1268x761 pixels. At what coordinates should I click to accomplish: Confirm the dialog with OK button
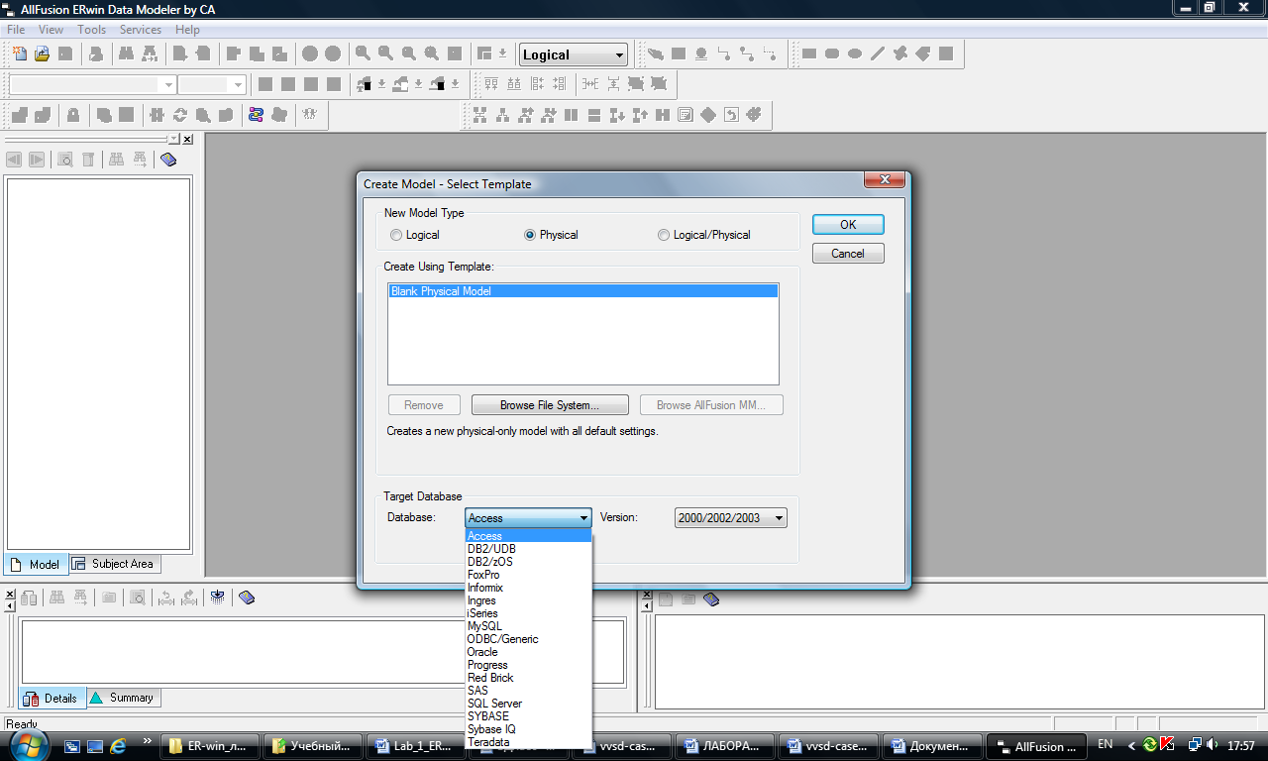point(848,225)
